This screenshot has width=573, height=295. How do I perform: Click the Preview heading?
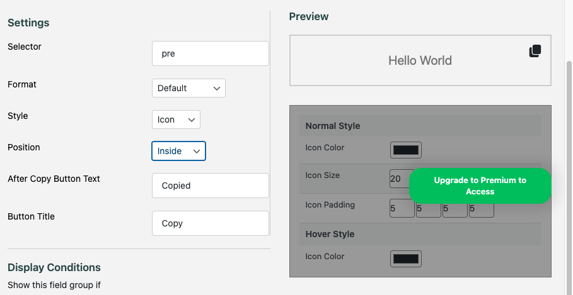pos(309,16)
